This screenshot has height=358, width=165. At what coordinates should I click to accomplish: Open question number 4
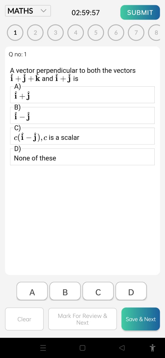(x=75, y=33)
